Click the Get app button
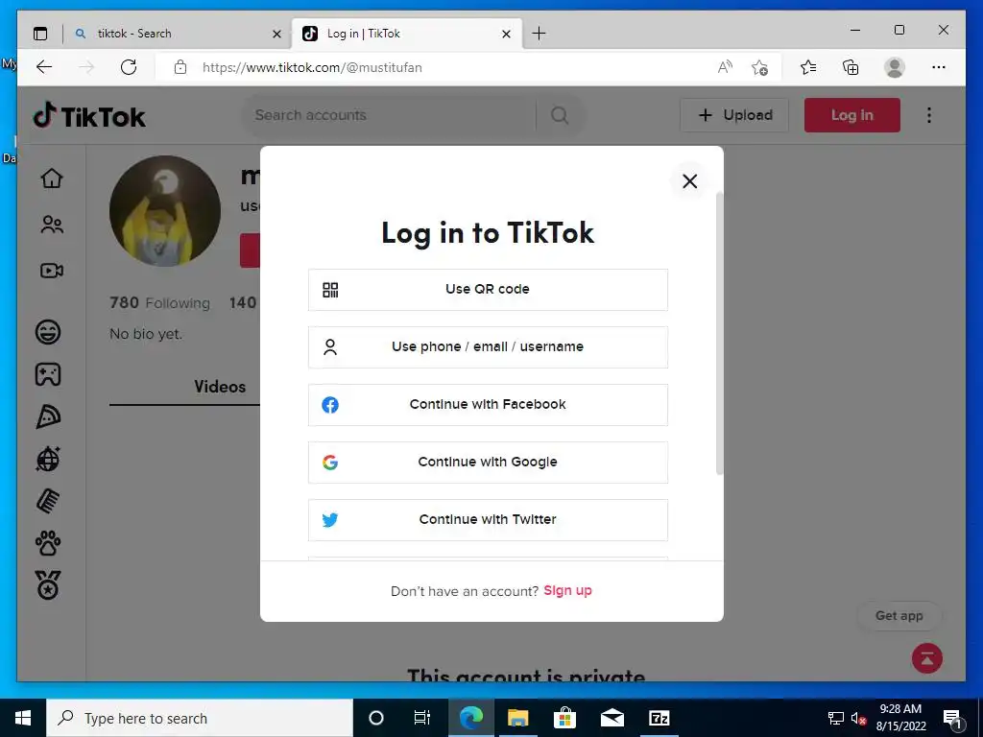Image resolution: width=983 pixels, height=737 pixels. click(x=899, y=616)
